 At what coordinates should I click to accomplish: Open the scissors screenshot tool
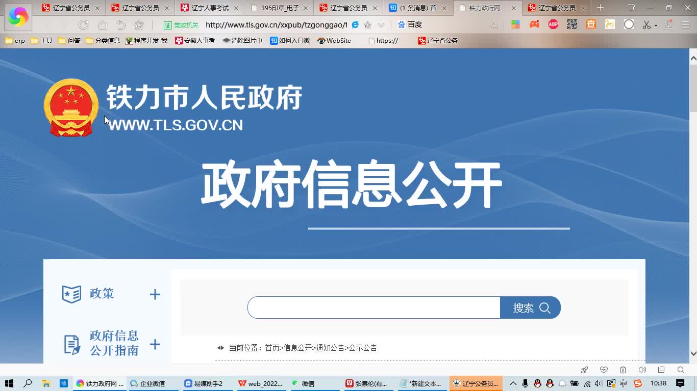(x=647, y=25)
